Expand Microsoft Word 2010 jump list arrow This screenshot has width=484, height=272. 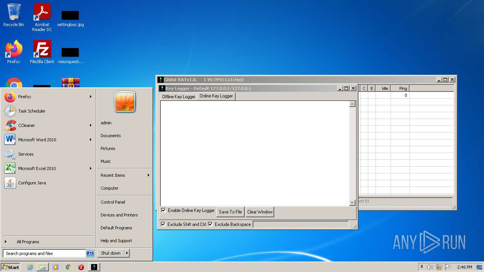point(91,140)
